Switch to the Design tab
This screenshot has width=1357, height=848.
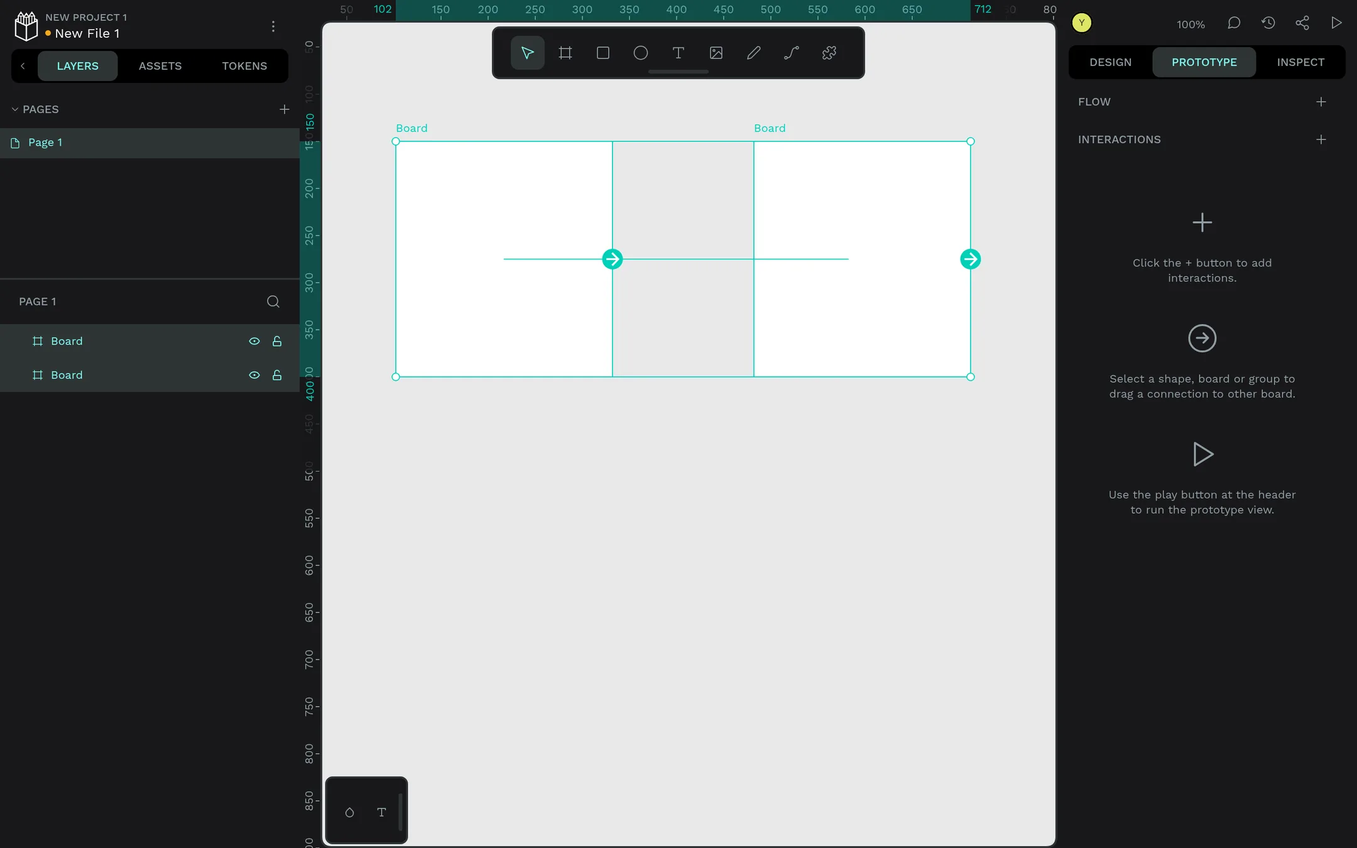pyautogui.click(x=1110, y=62)
